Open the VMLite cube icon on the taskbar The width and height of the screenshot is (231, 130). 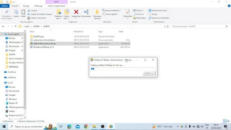tap(111, 126)
